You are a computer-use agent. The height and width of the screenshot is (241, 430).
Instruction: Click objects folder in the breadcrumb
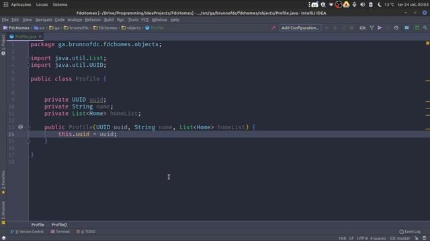point(131,28)
